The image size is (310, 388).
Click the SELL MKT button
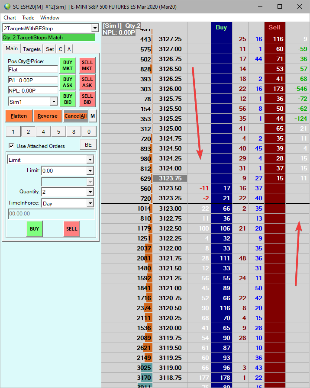(x=87, y=65)
